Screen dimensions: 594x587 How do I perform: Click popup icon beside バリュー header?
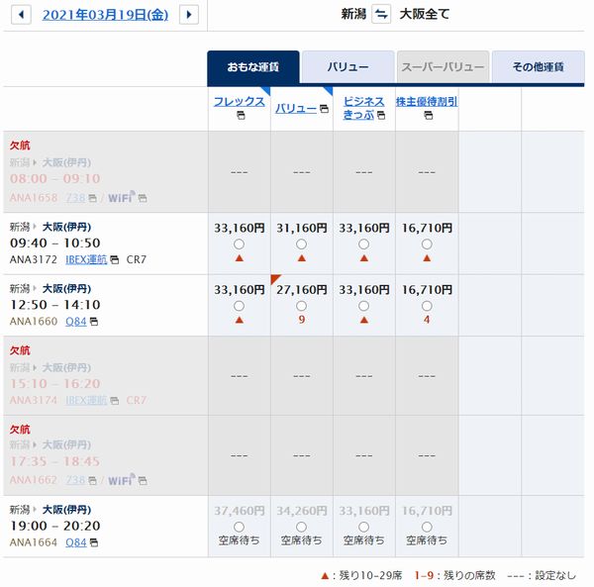tap(324, 109)
